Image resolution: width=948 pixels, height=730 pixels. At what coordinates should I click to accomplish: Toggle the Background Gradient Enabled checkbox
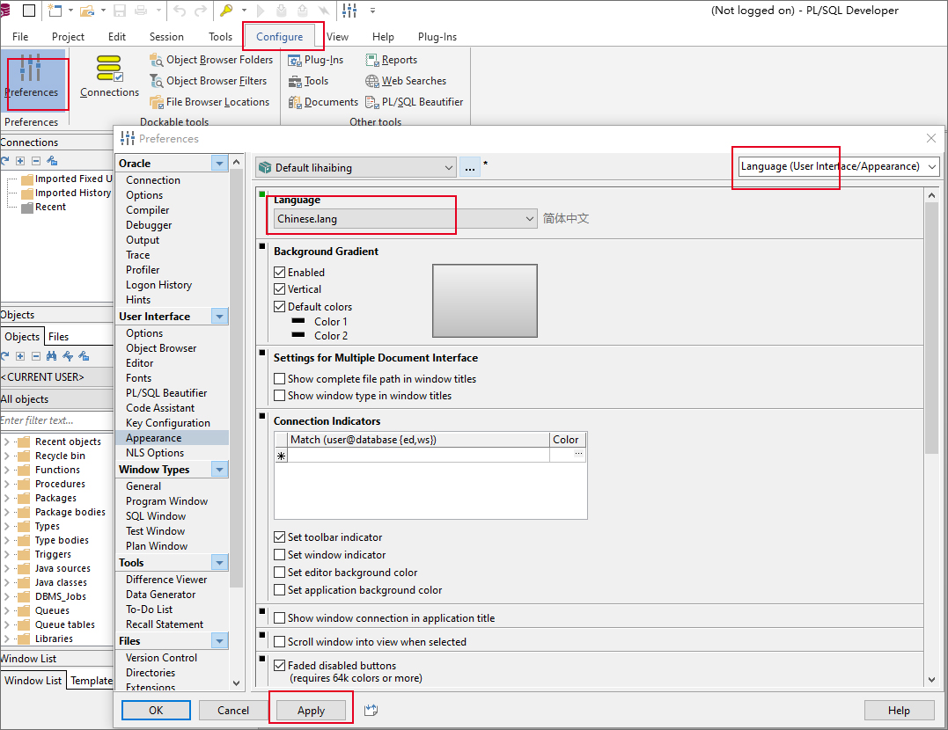pyautogui.click(x=279, y=273)
